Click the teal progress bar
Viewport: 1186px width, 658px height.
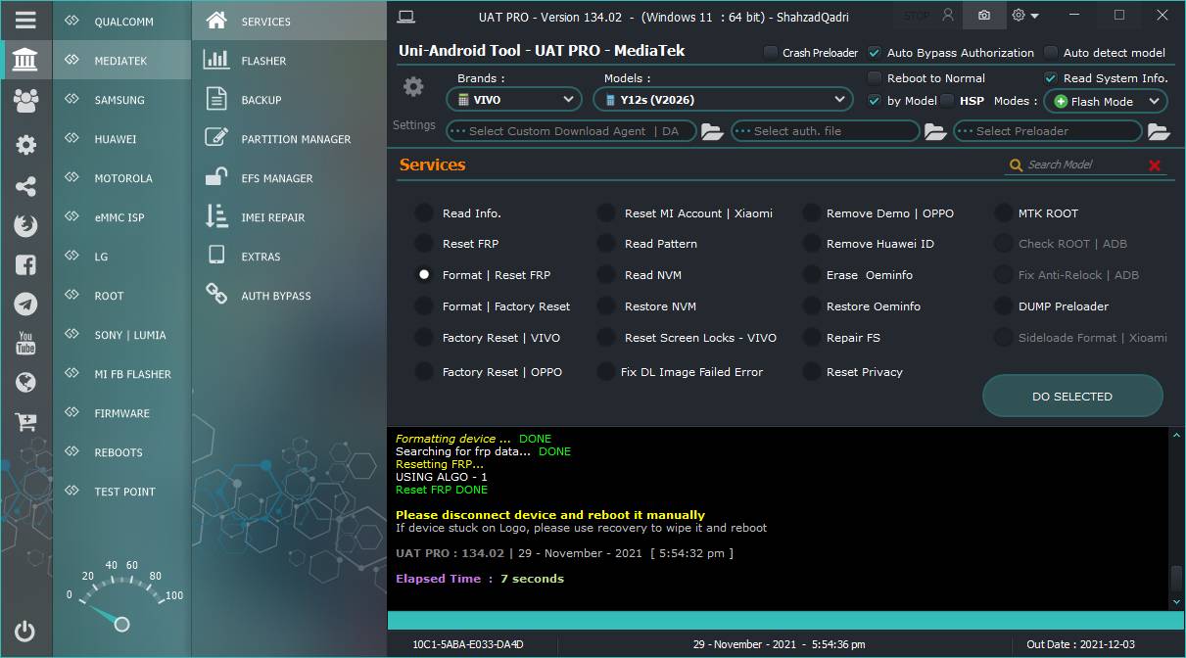tap(785, 620)
